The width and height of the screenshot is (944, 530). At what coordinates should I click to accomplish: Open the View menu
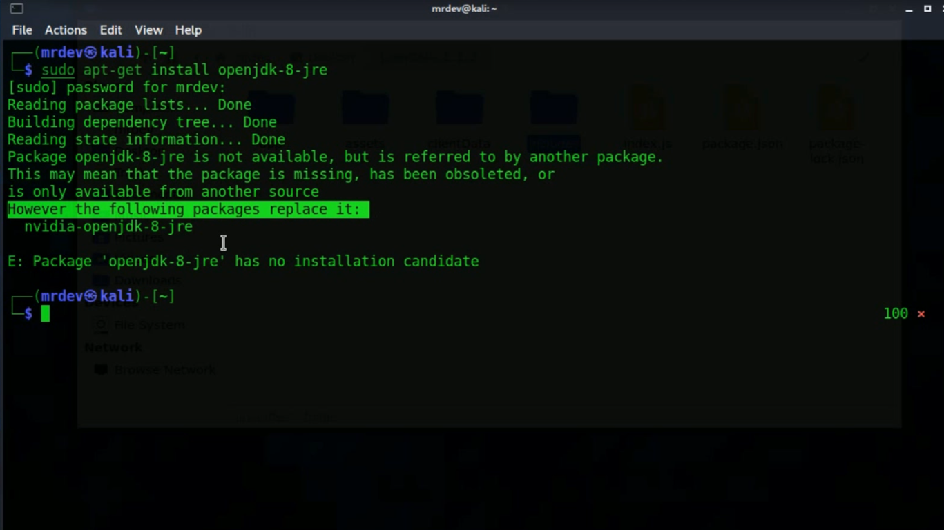[148, 30]
